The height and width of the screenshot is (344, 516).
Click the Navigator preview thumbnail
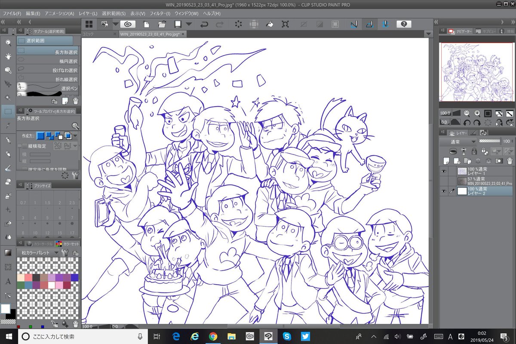[476, 72]
